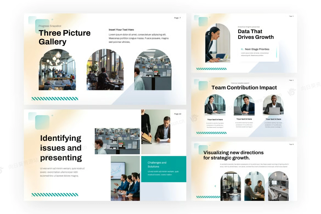Click the left chevron arrow on the strategic growth slide
The width and height of the screenshot is (321, 214).
215,186
